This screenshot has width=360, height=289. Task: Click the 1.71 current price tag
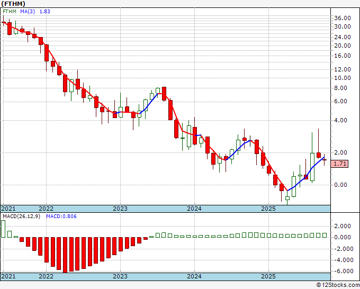[x=339, y=164]
